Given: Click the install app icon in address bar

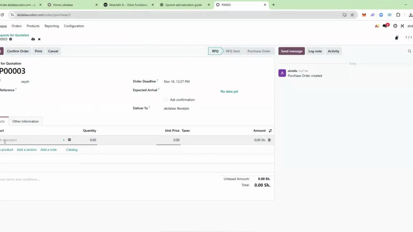Looking at the screenshot, I should [344, 15].
